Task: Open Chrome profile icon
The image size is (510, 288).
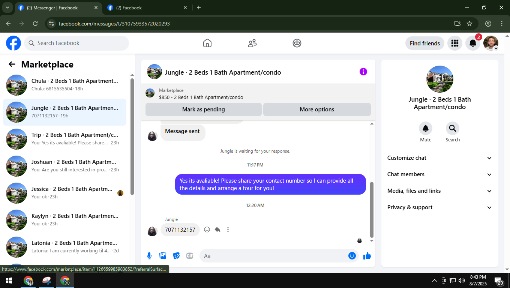Action: (488, 24)
